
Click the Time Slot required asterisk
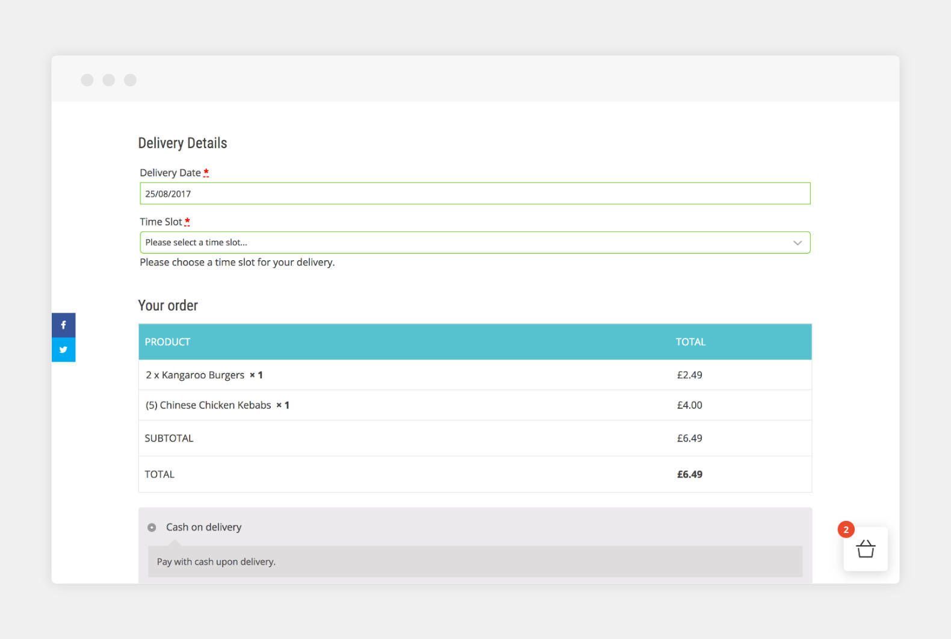click(187, 222)
